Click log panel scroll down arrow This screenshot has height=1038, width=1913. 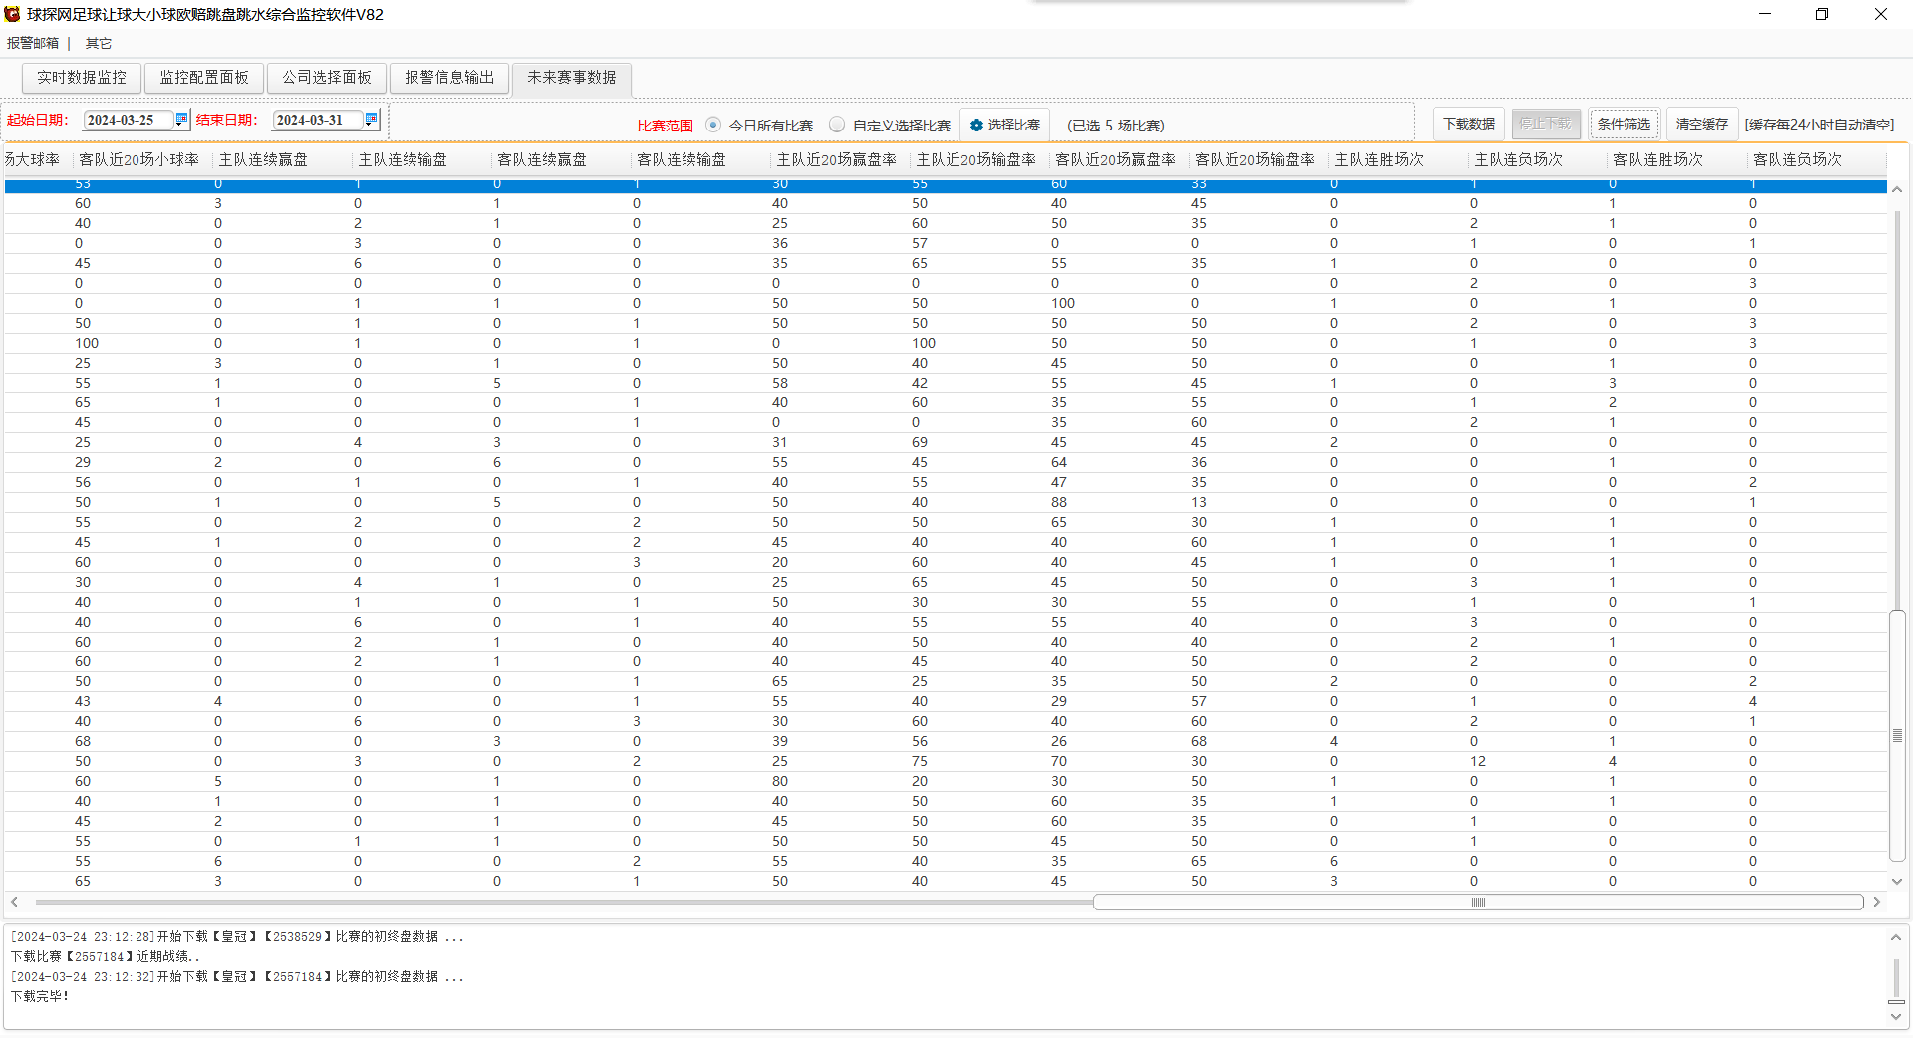point(1895,1017)
